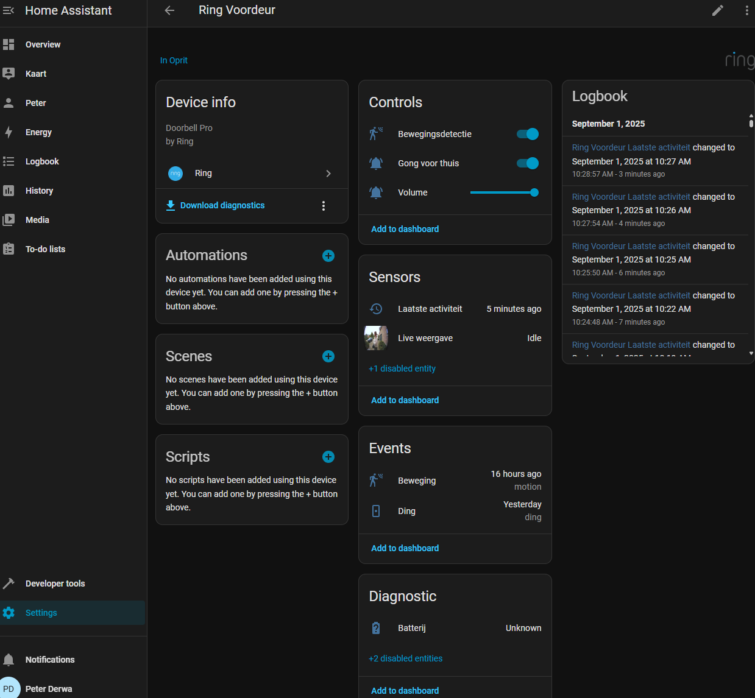
Task: Expand +2 disabled entities in Diagnostic
Action: (406, 658)
